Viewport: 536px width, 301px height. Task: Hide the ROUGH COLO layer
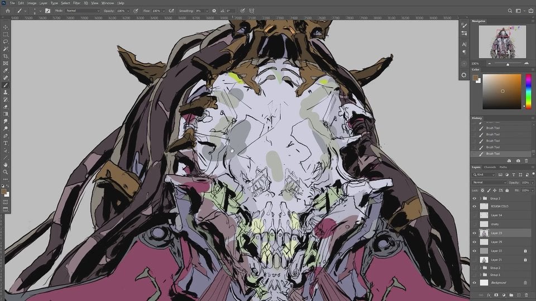474,206
